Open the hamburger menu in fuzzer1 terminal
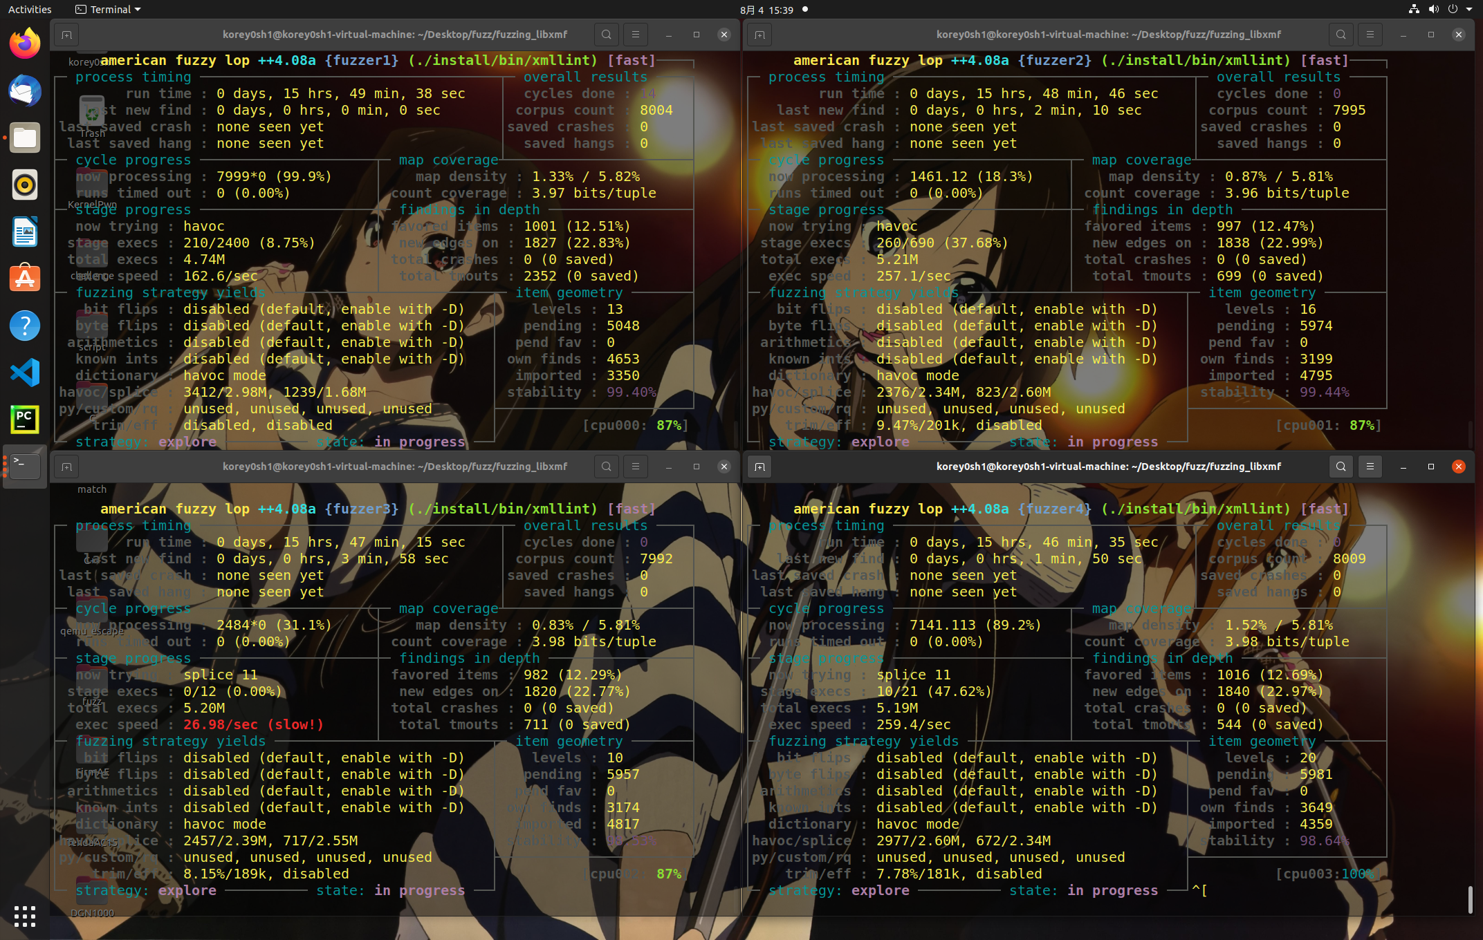Screen dimensions: 1483x940 pos(636,35)
